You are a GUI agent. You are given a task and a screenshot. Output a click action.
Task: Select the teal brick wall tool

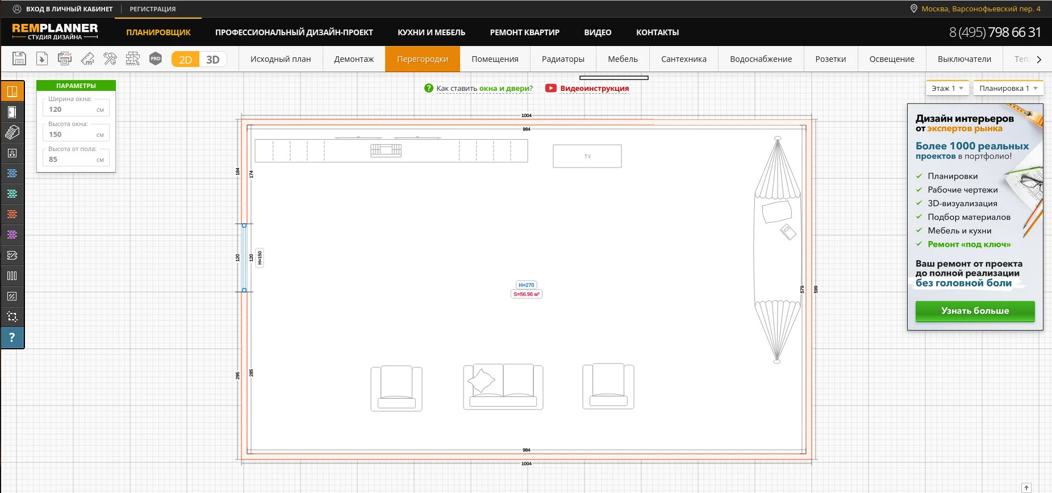tap(12, 194)
